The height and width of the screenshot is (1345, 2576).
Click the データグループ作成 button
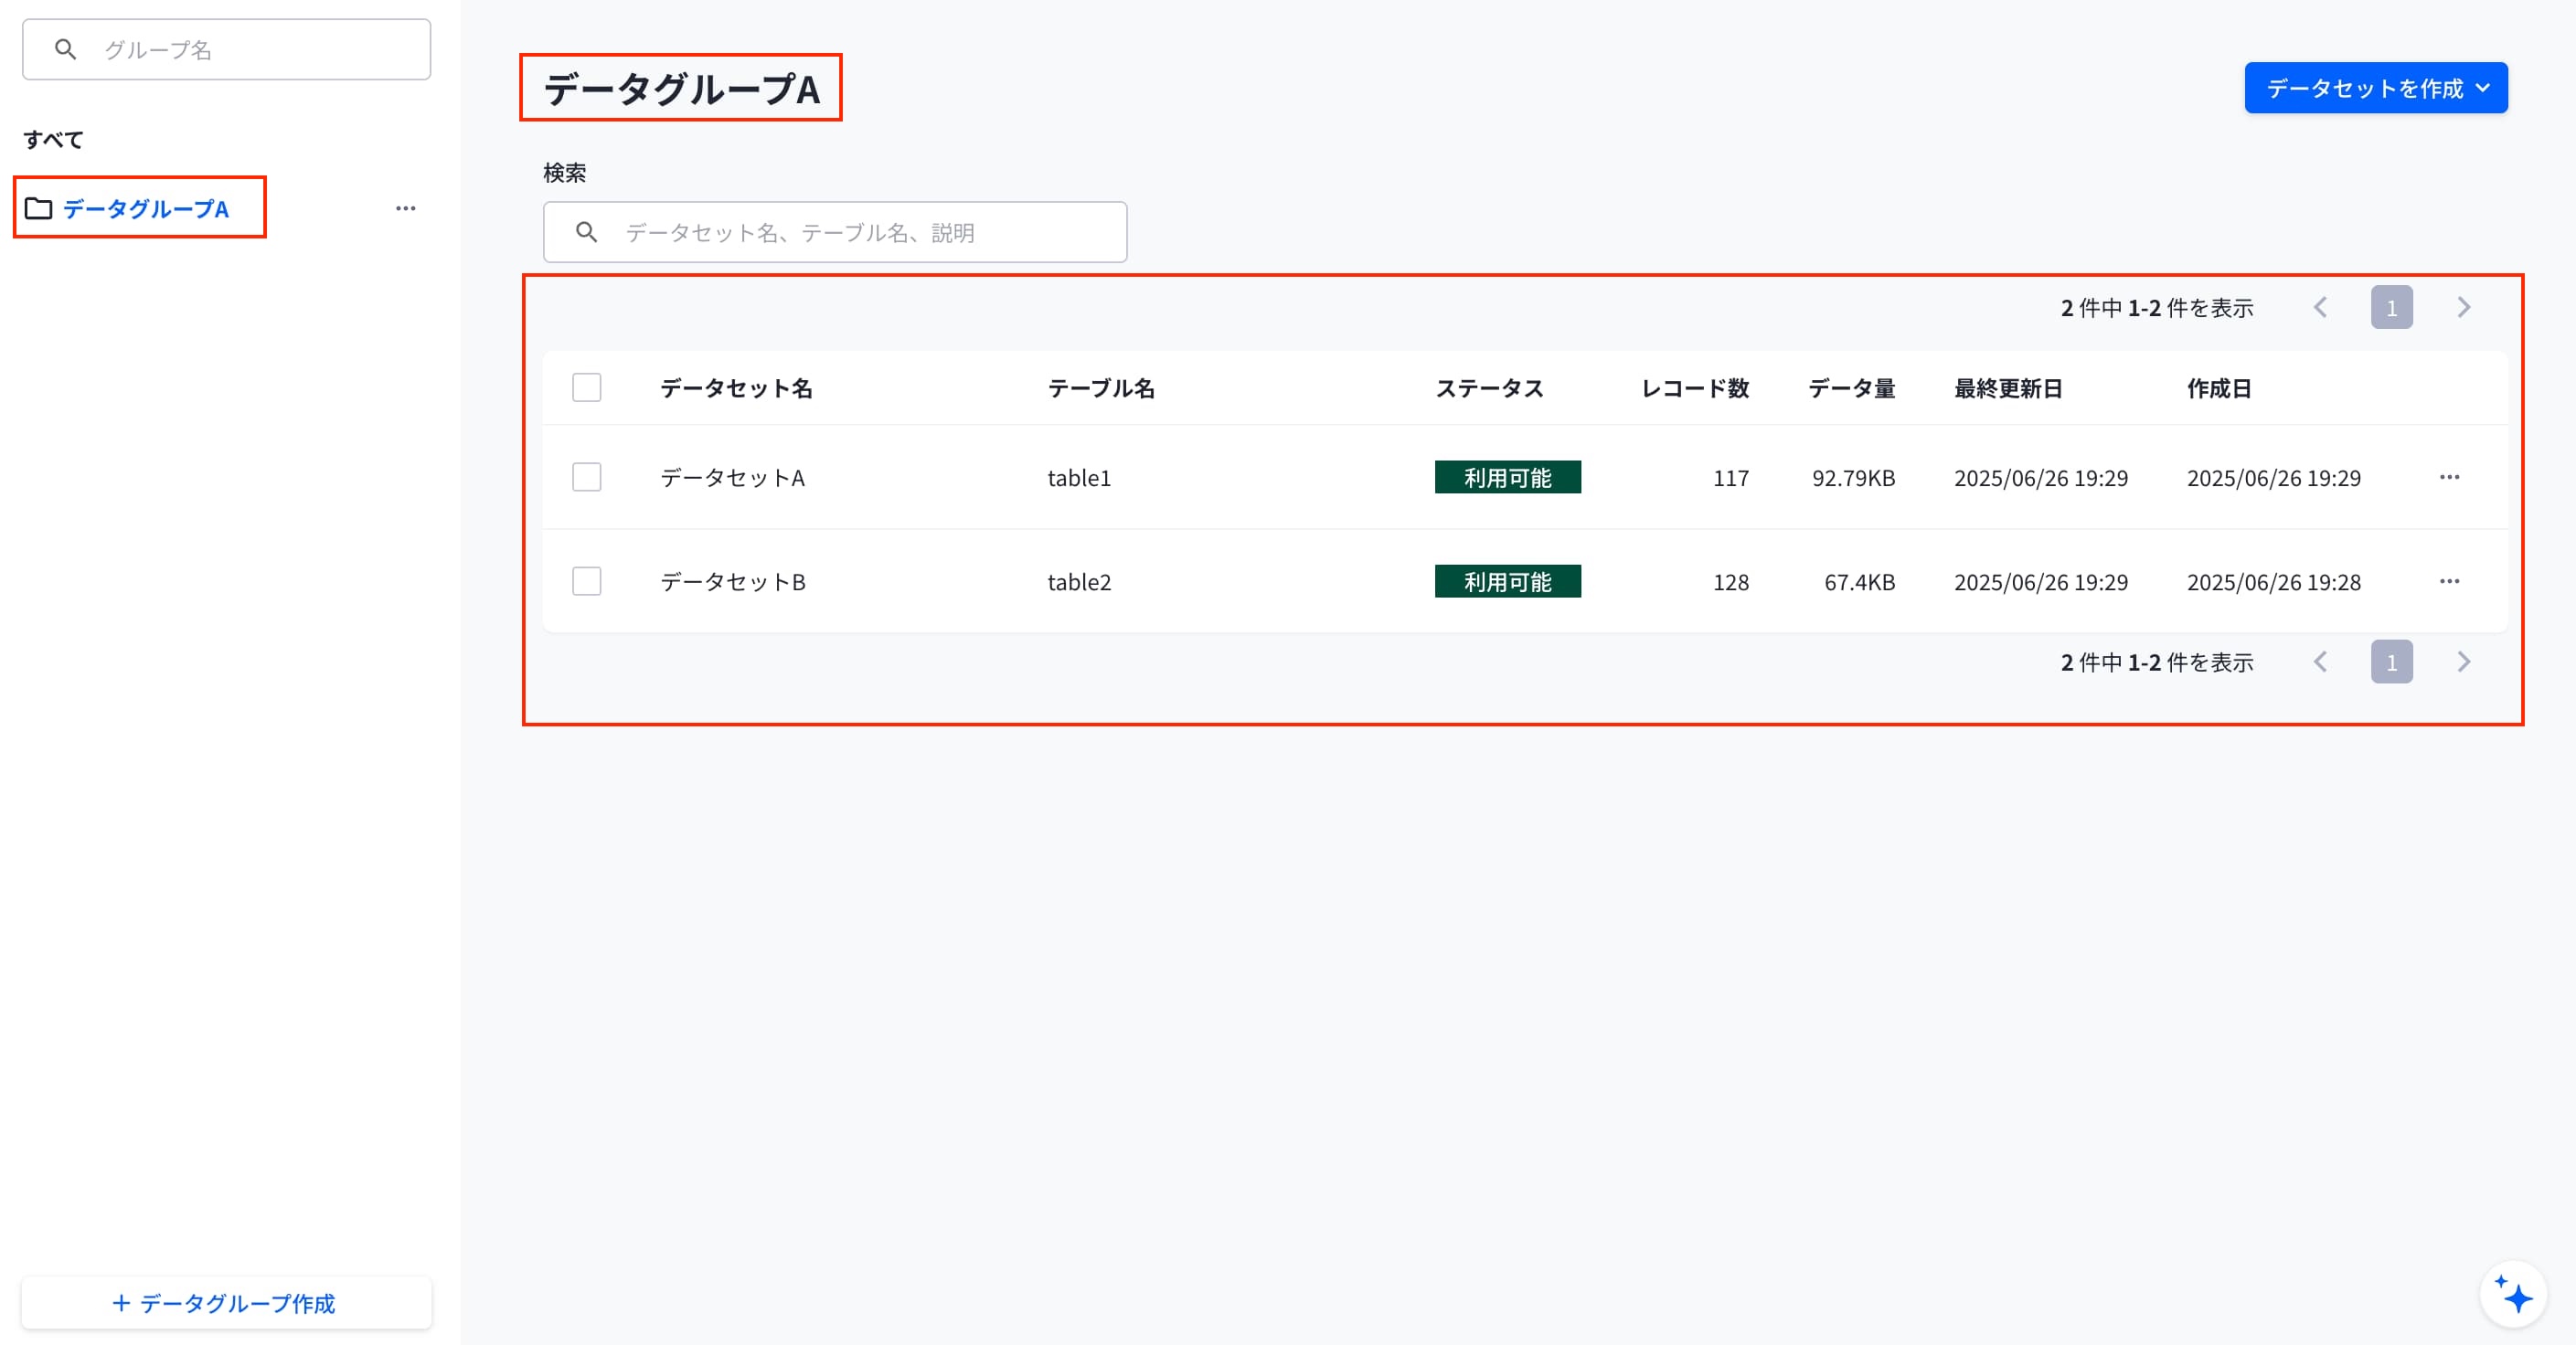[227, 1302]
